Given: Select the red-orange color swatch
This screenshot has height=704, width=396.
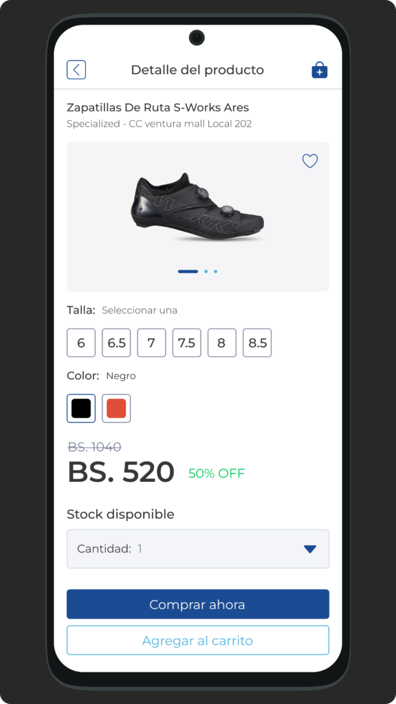Looking at the screenshot, I should pyautogui.click(x=116, y=408).
